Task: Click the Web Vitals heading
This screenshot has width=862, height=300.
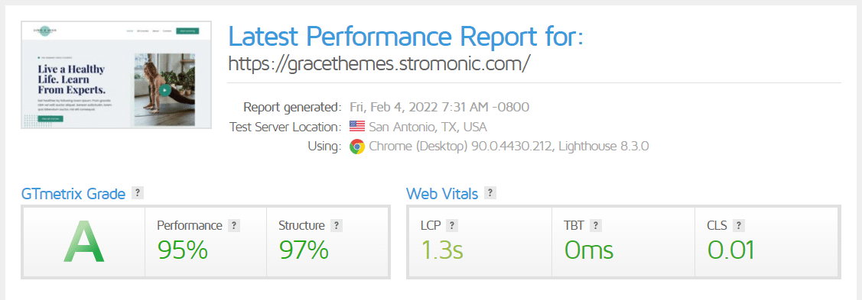Action: click(x=442, y=194)
